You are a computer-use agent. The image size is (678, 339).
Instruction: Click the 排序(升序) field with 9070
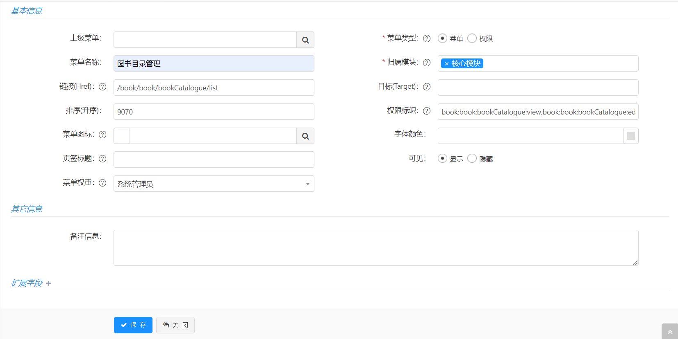pos(214,112)
